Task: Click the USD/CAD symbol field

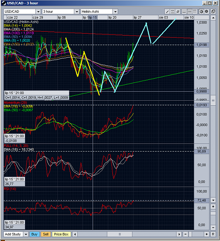Action: tap(20, 12)
